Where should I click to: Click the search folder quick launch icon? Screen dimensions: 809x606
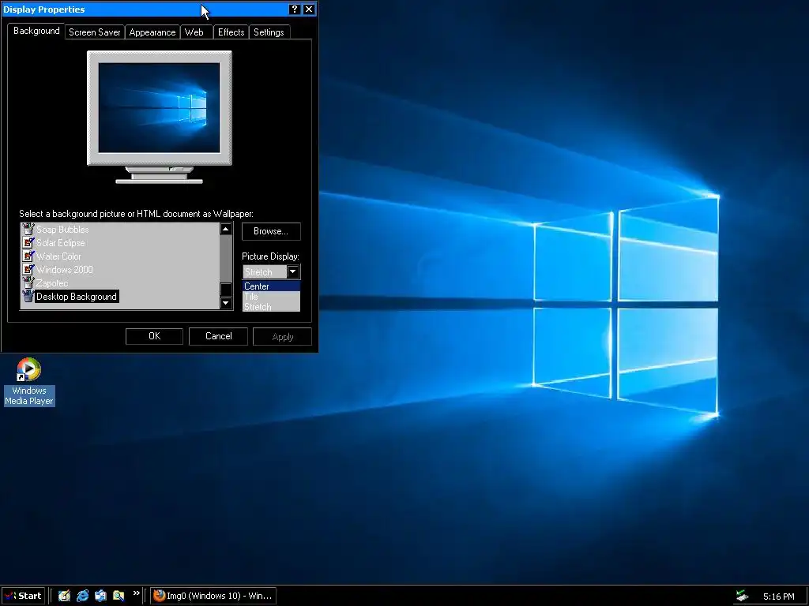coord(119,596)
